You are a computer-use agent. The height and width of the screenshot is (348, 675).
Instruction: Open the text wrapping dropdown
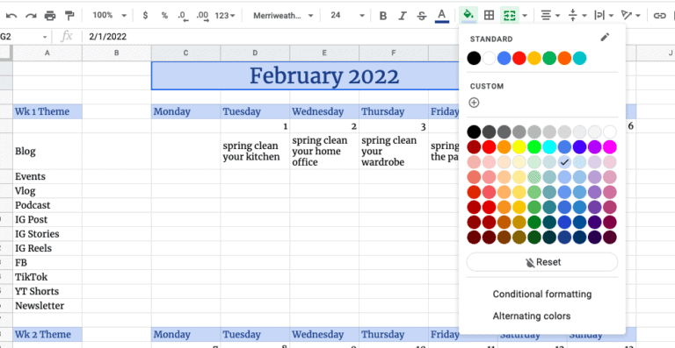click(604, 16)
